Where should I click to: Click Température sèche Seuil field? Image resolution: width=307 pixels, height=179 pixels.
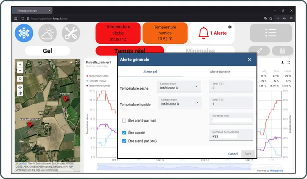(231, 86)
